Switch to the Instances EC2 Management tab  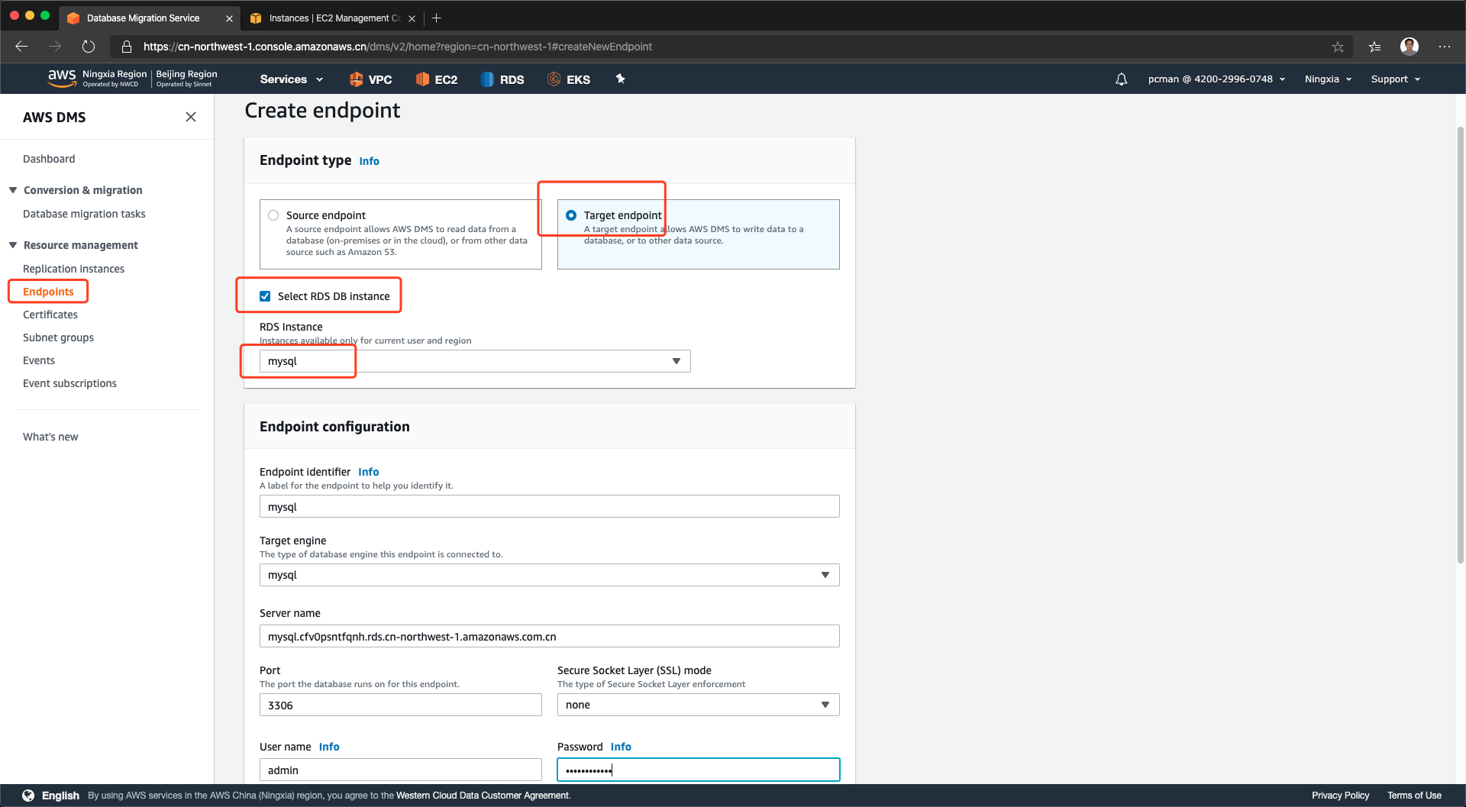coord(333,18)
